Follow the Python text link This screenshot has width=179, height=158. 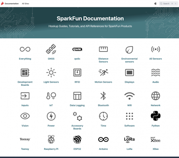(x=156, y=126)
